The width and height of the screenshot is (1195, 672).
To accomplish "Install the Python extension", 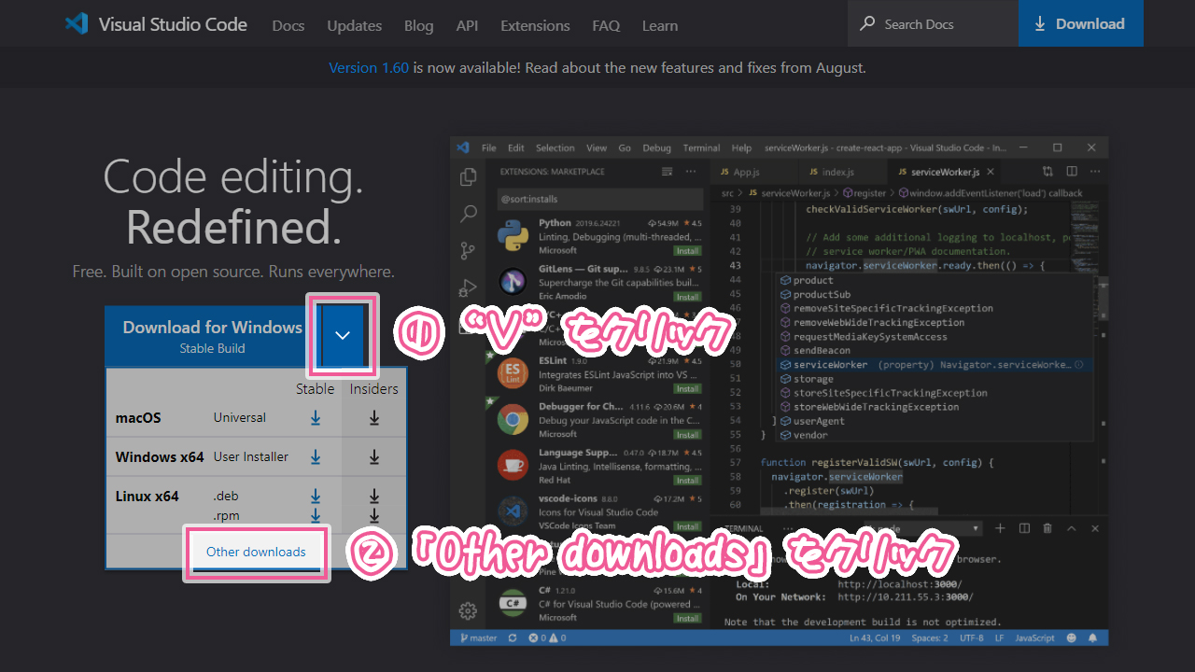I will click(688, 251).
